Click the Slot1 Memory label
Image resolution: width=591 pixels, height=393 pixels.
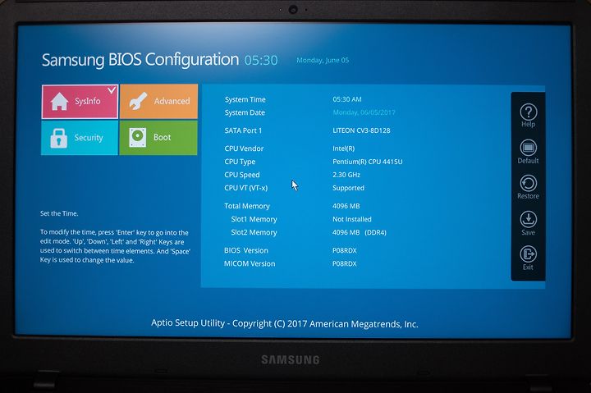pos(254,219)
